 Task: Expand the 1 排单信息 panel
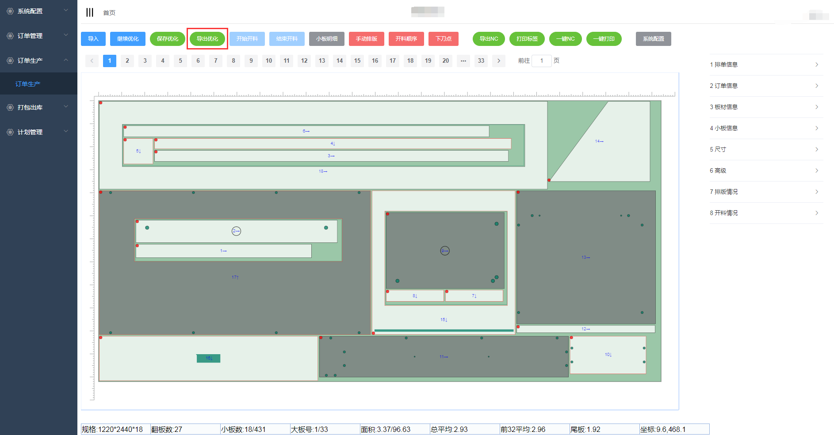[766, 65]
